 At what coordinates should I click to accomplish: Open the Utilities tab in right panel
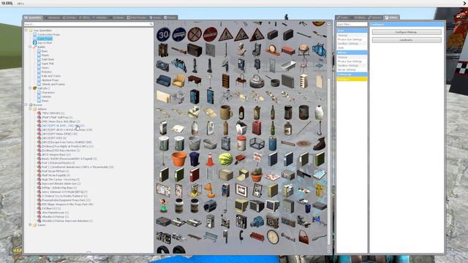pyautogui.click(x=392, y=18)
